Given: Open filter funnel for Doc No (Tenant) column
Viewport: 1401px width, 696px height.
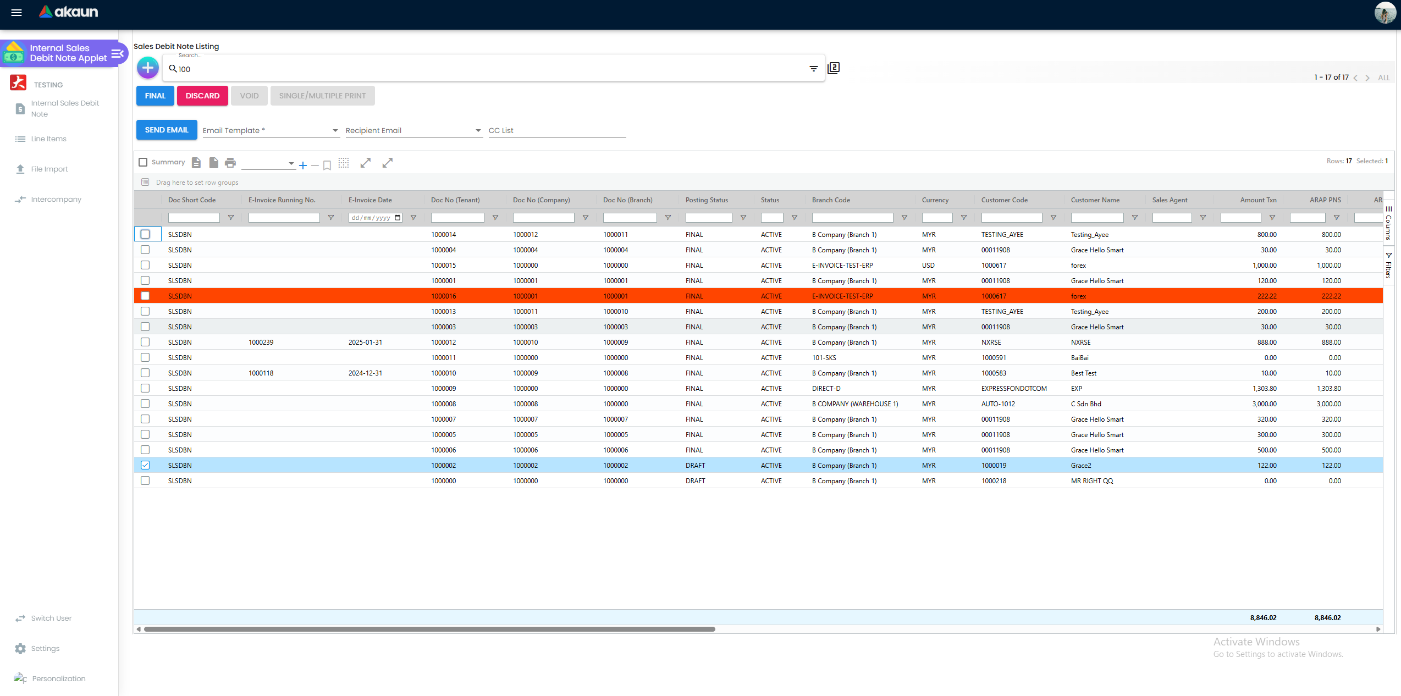Looking at the screenshot, I should point(495,218).
